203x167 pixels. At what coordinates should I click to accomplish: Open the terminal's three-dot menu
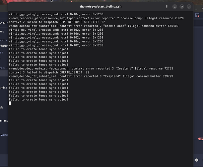click(167, 7)
